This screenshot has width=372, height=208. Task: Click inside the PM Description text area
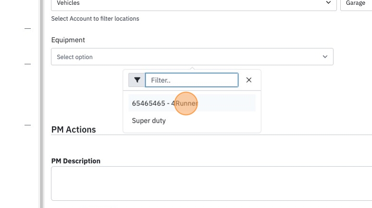[211, 184]
